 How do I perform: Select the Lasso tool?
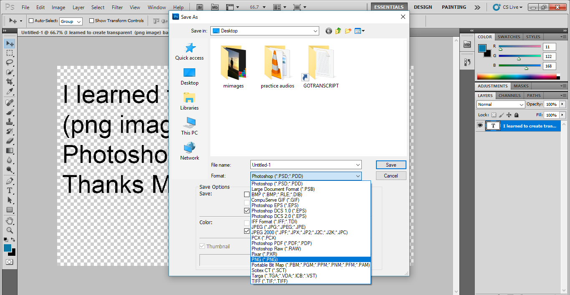(10, 62)
